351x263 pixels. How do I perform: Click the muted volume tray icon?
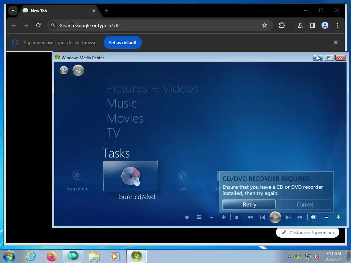pos(316,257)
